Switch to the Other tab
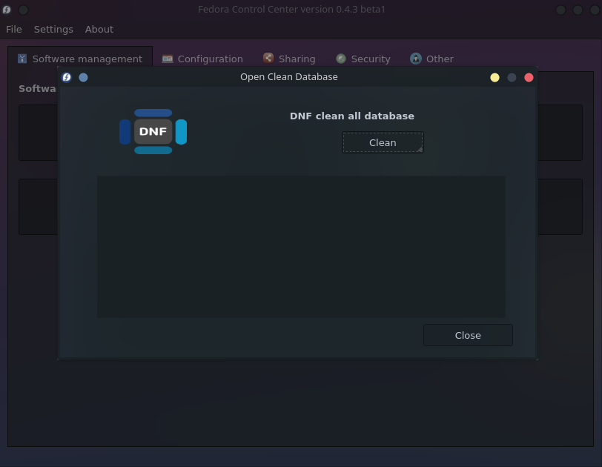Screen dimensions: 602x467 pos(432,59)
